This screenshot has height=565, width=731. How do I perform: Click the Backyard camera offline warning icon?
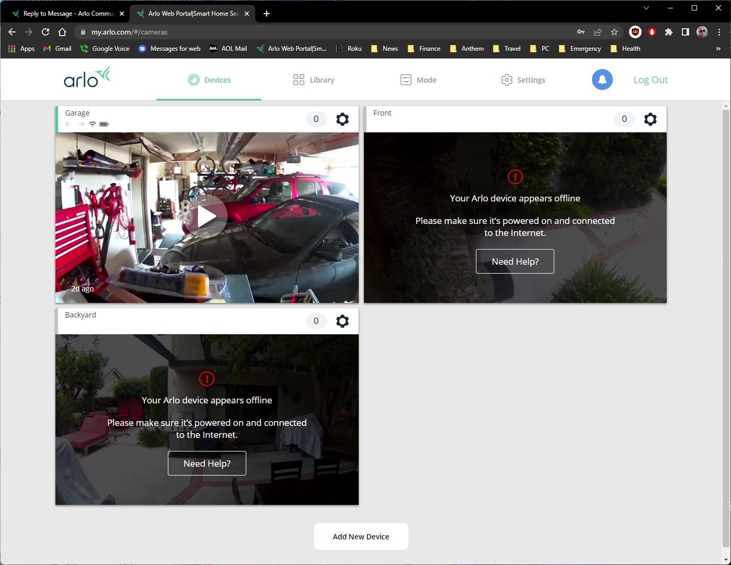click(207, 379)
